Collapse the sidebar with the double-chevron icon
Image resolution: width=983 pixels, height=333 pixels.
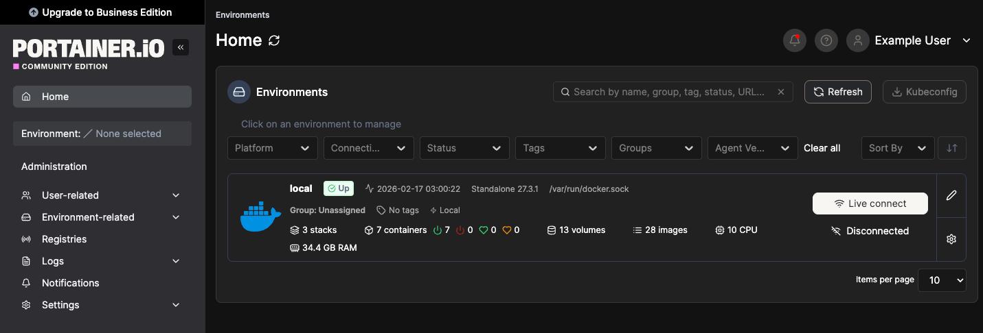181,47
